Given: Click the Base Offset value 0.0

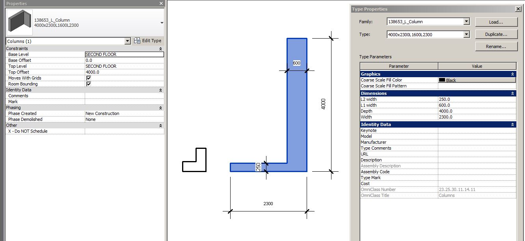Looking at the screenshot, I should (124, 60).
